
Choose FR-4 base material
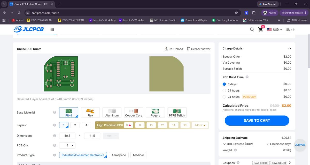(x=69, y=113)
